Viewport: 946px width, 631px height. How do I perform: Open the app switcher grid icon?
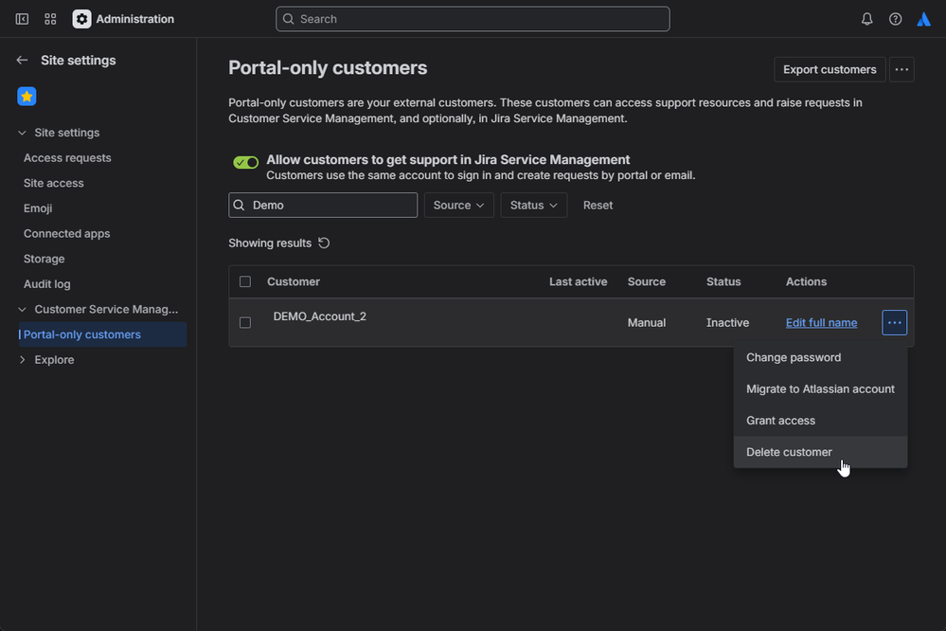(51, 19)
